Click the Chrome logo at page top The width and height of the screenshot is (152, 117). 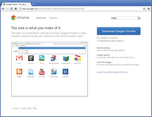point(20,18)
